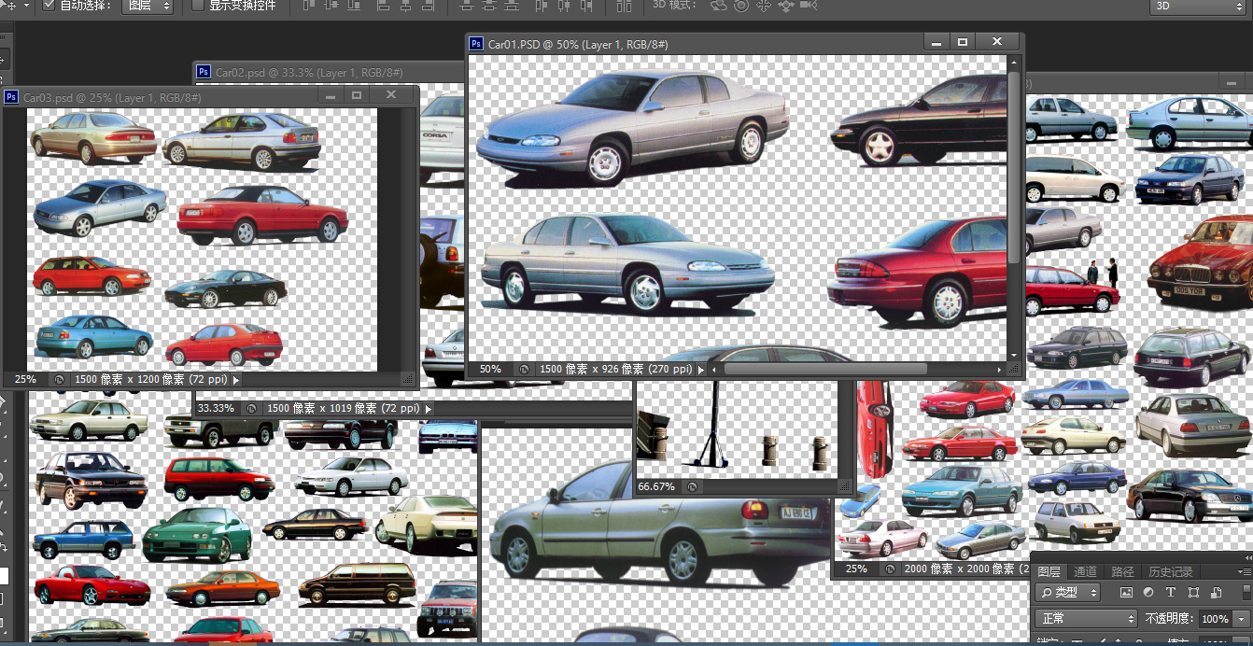Click 1500 像素 x 1019 像素 status text
Viewport: 1253px width, 646px height.
[x=344, y=408]
